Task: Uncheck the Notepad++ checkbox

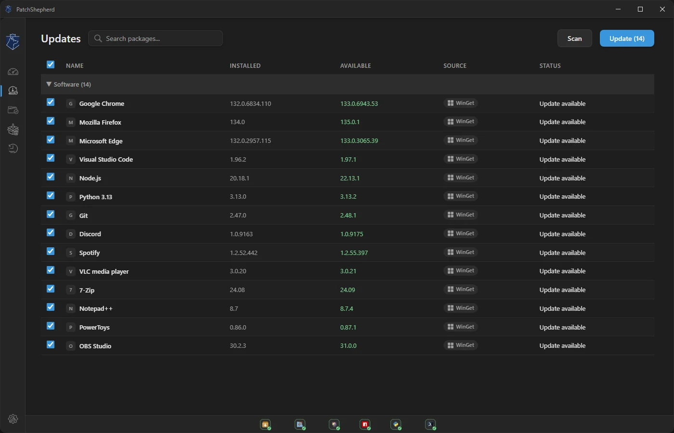Action: point(51,307)
